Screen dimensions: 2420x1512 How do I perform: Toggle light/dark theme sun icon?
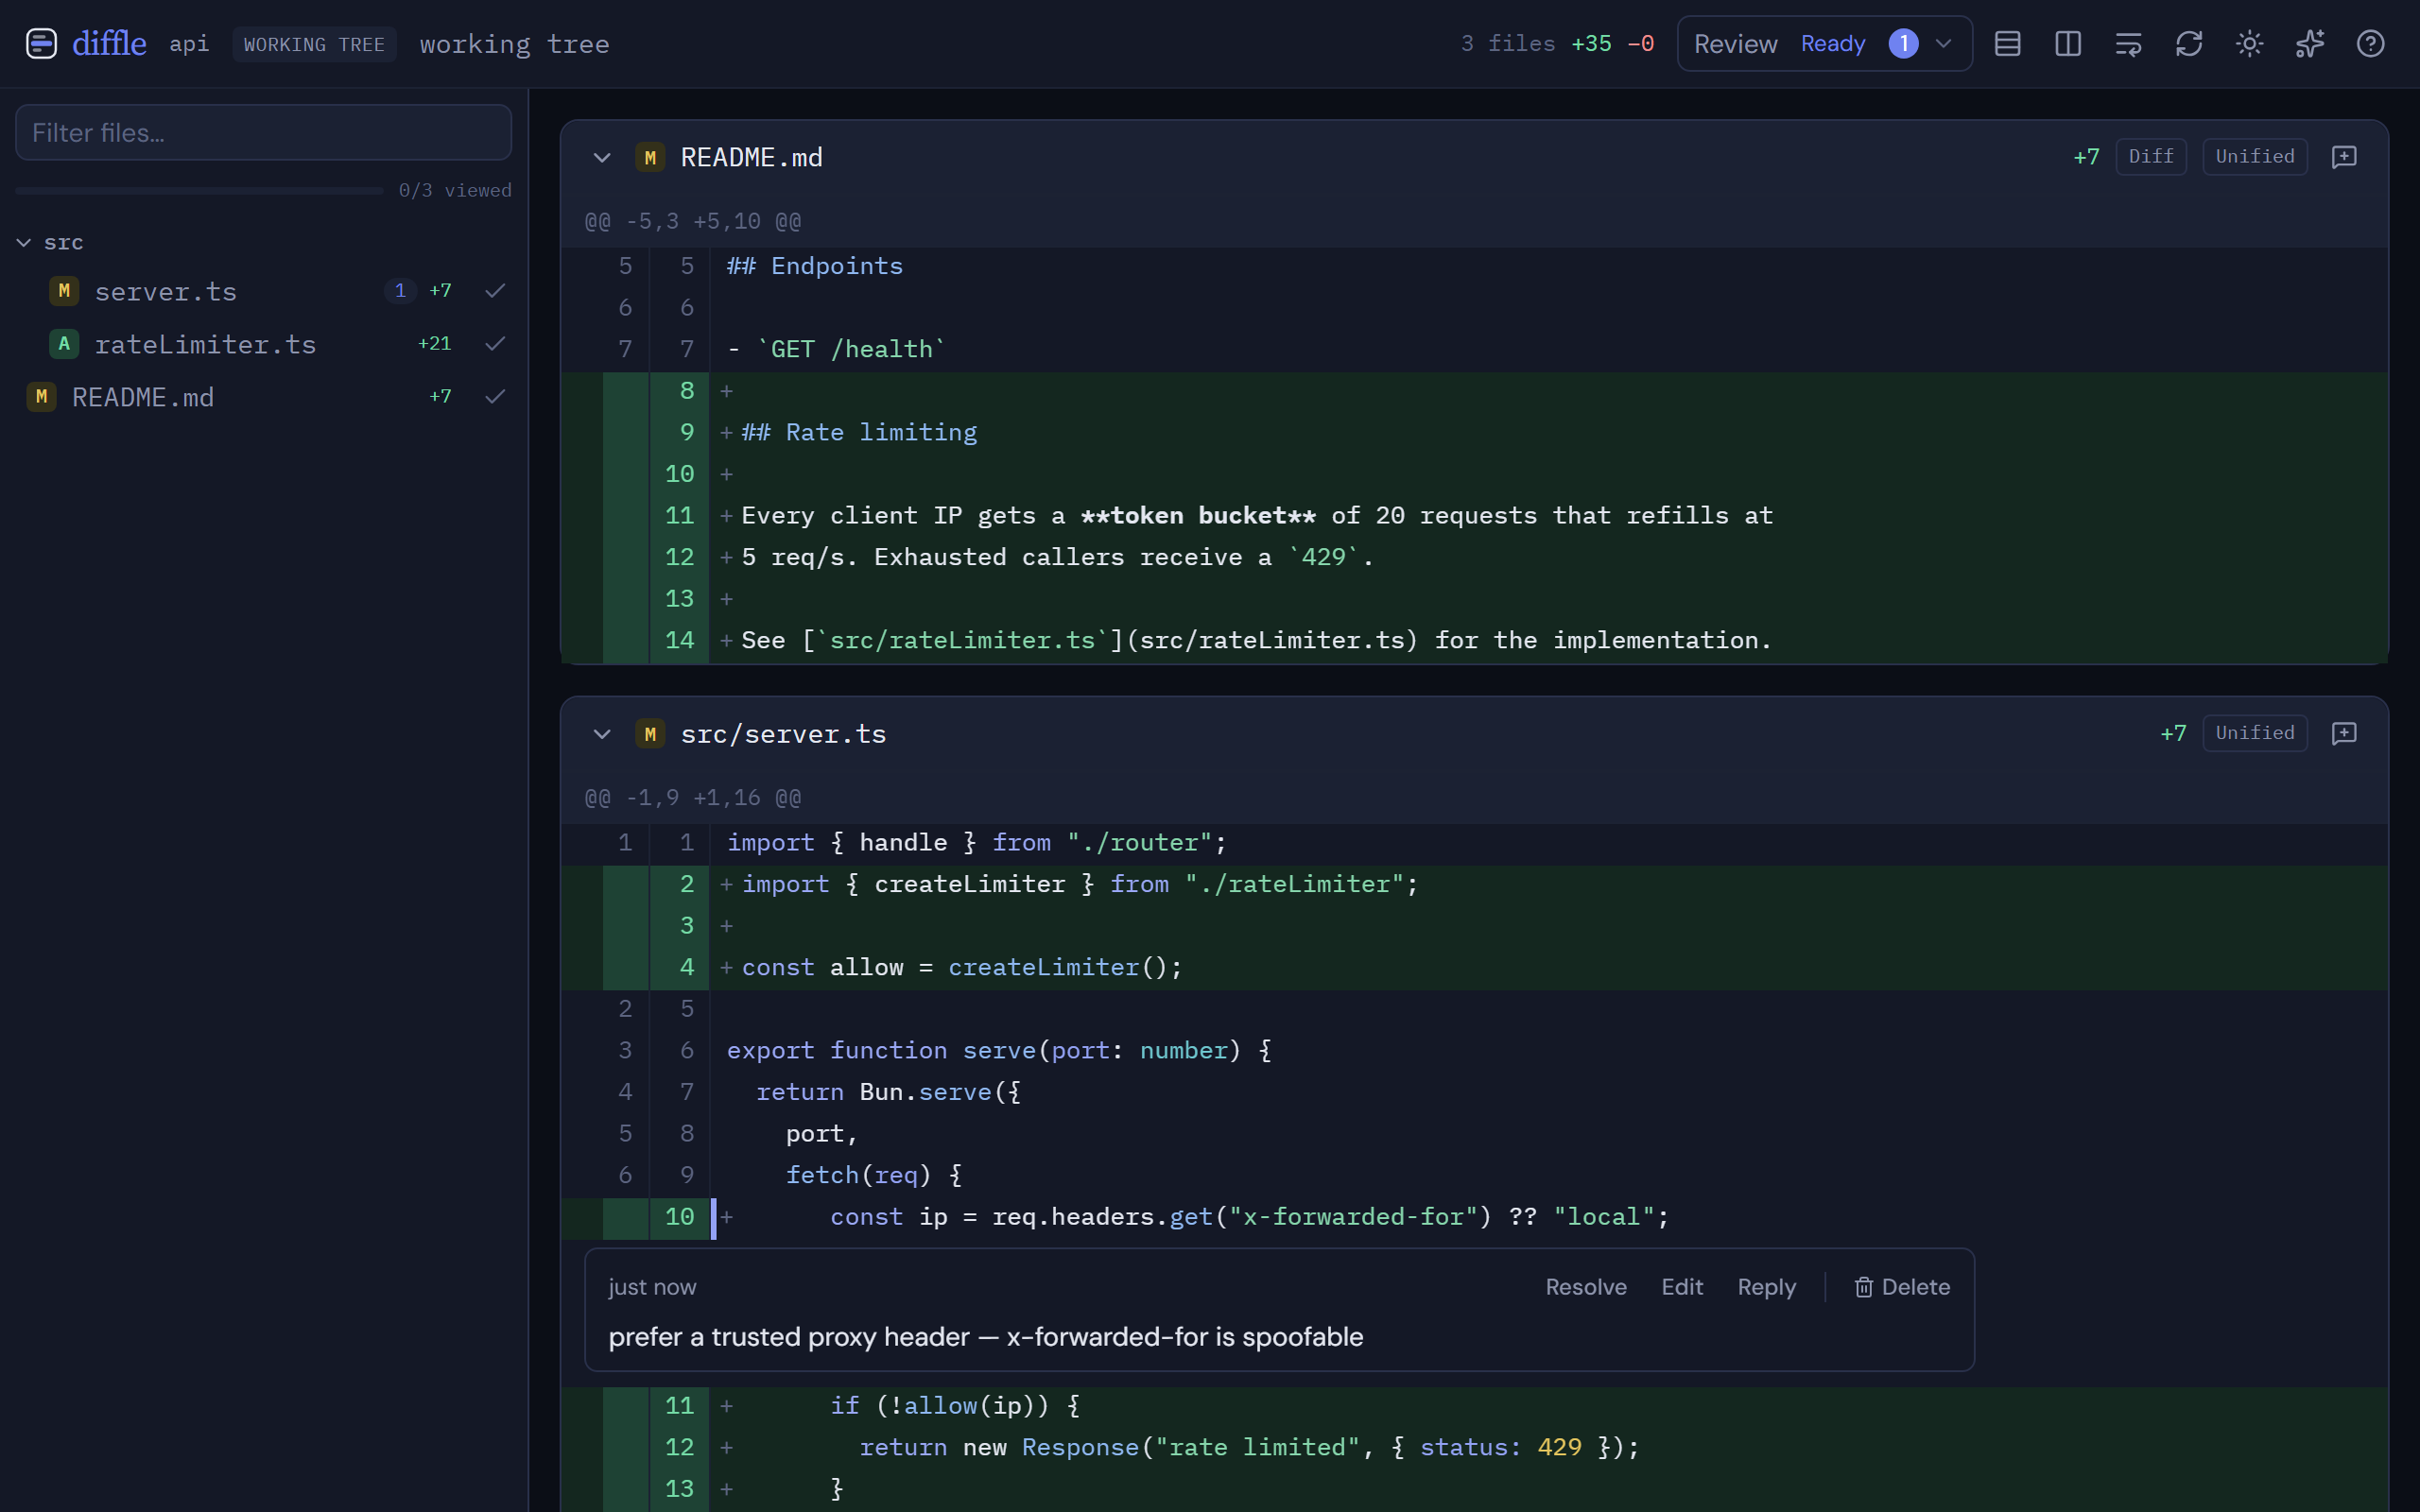click(x=2249, y=44)
